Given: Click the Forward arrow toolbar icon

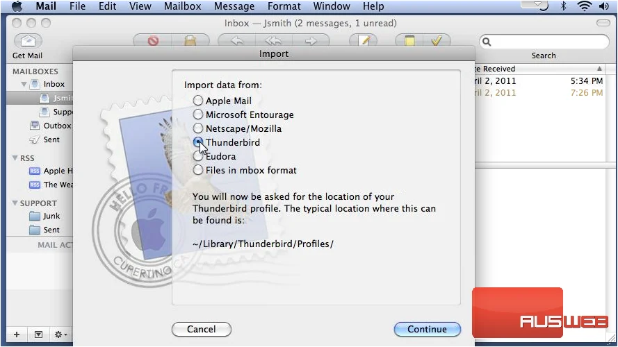Looking at the screenshot, I should pyautogui.click(x=311, y=41).
